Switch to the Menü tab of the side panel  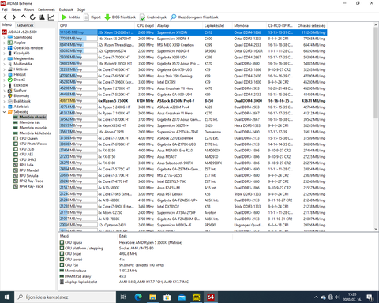pyautogui.click(x=7, y=25)
